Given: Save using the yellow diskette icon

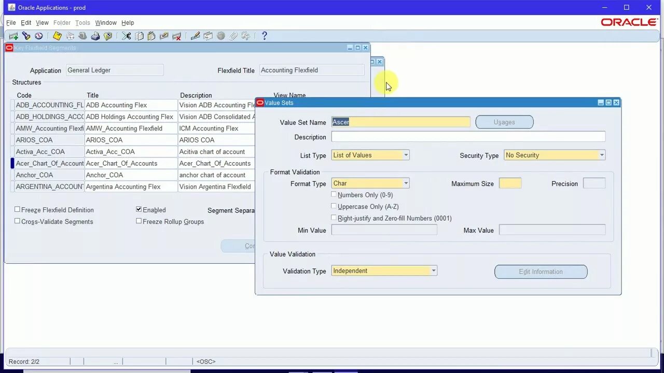Looking at the screenshot, I should click(57, 36).
